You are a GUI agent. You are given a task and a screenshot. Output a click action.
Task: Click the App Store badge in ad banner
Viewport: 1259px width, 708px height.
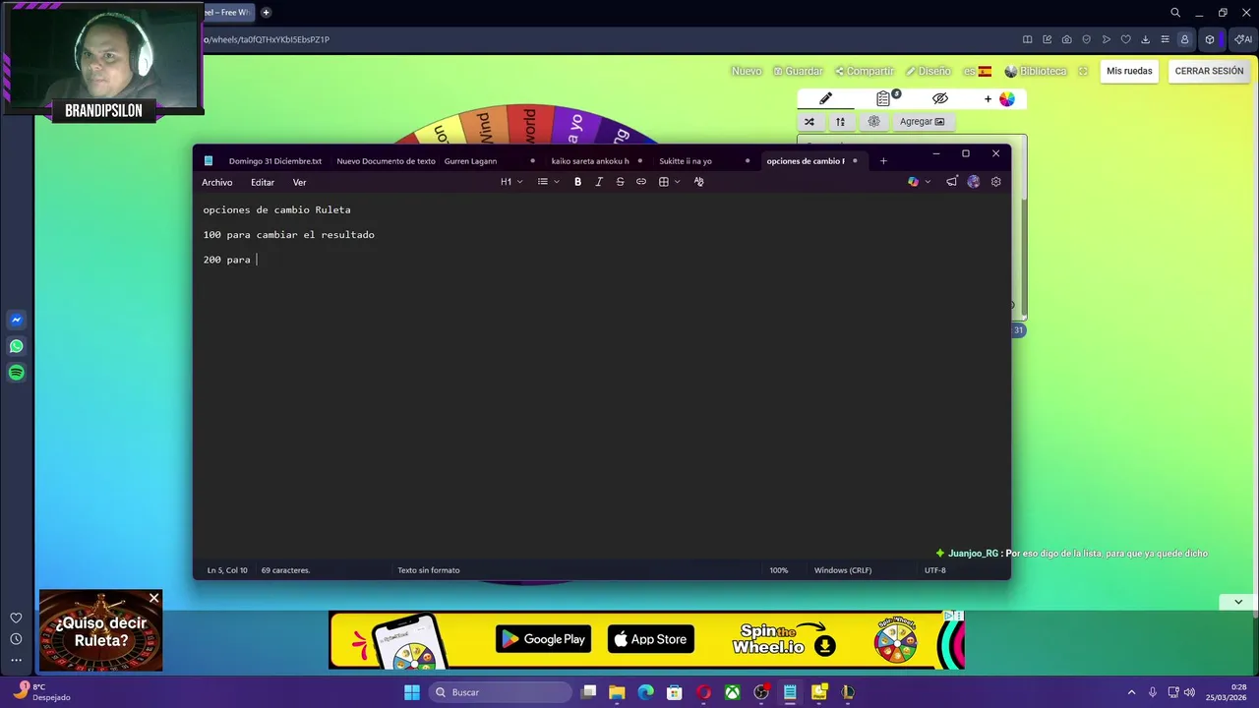651,639
